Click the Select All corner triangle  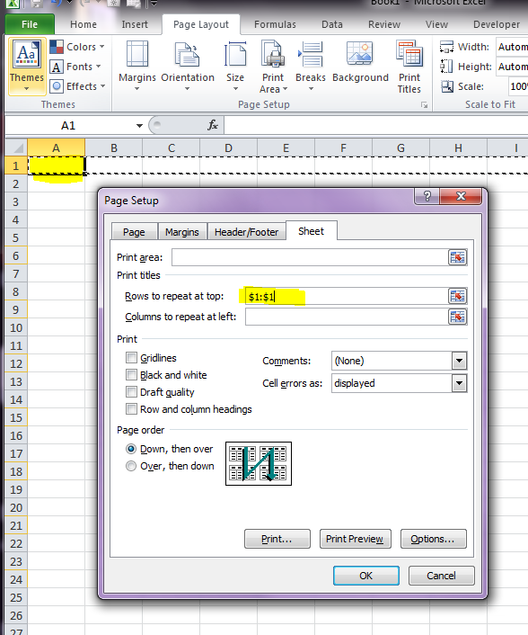pyautogui.click(x=16, y=148)
